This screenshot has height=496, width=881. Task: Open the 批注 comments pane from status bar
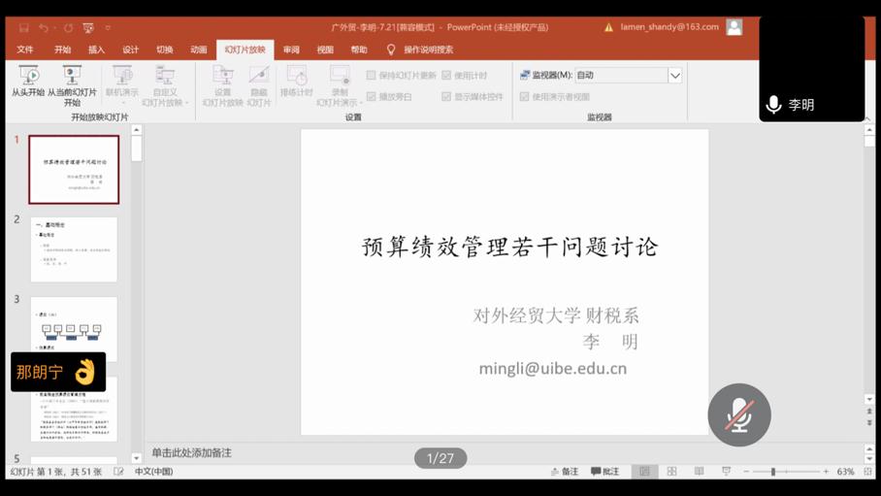point(604,472)
